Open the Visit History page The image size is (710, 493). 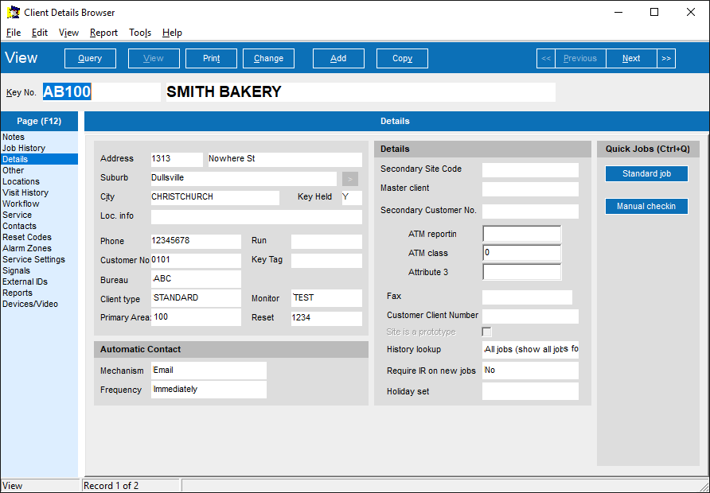[x=39, y=192]
